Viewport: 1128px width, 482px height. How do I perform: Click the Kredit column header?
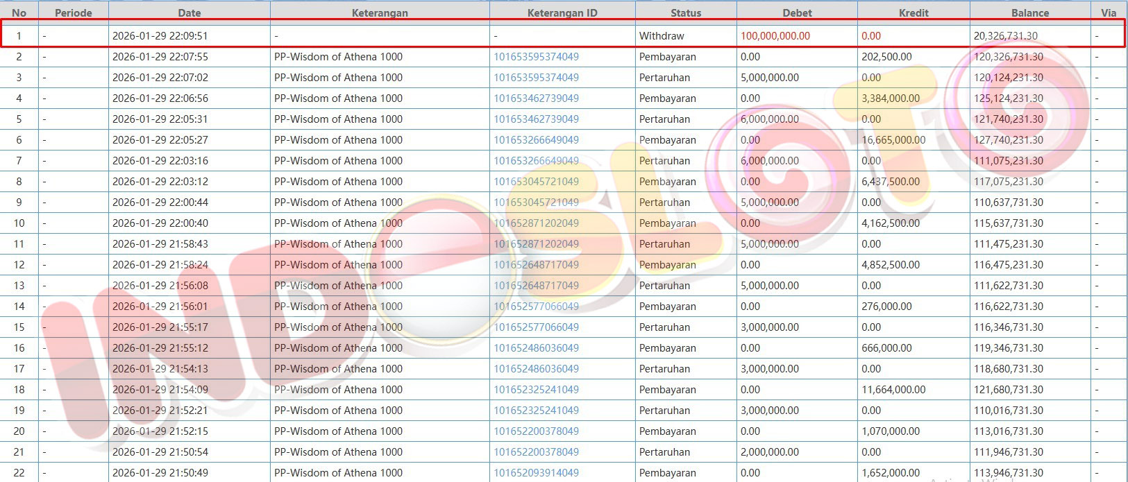click(x=913, y=12)
